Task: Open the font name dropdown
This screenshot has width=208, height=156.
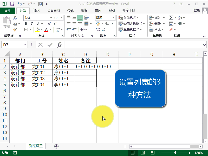Action: tap(51, 18)
